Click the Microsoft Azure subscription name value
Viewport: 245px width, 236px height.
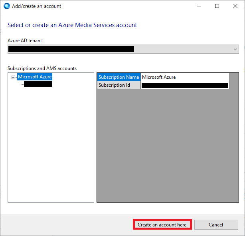185,77
